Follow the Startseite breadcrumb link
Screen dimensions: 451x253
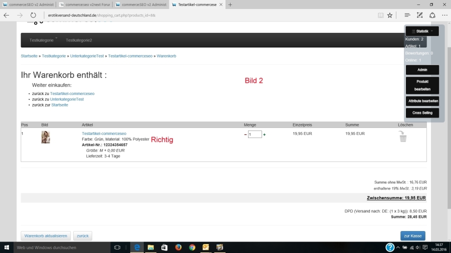(29, 56)
